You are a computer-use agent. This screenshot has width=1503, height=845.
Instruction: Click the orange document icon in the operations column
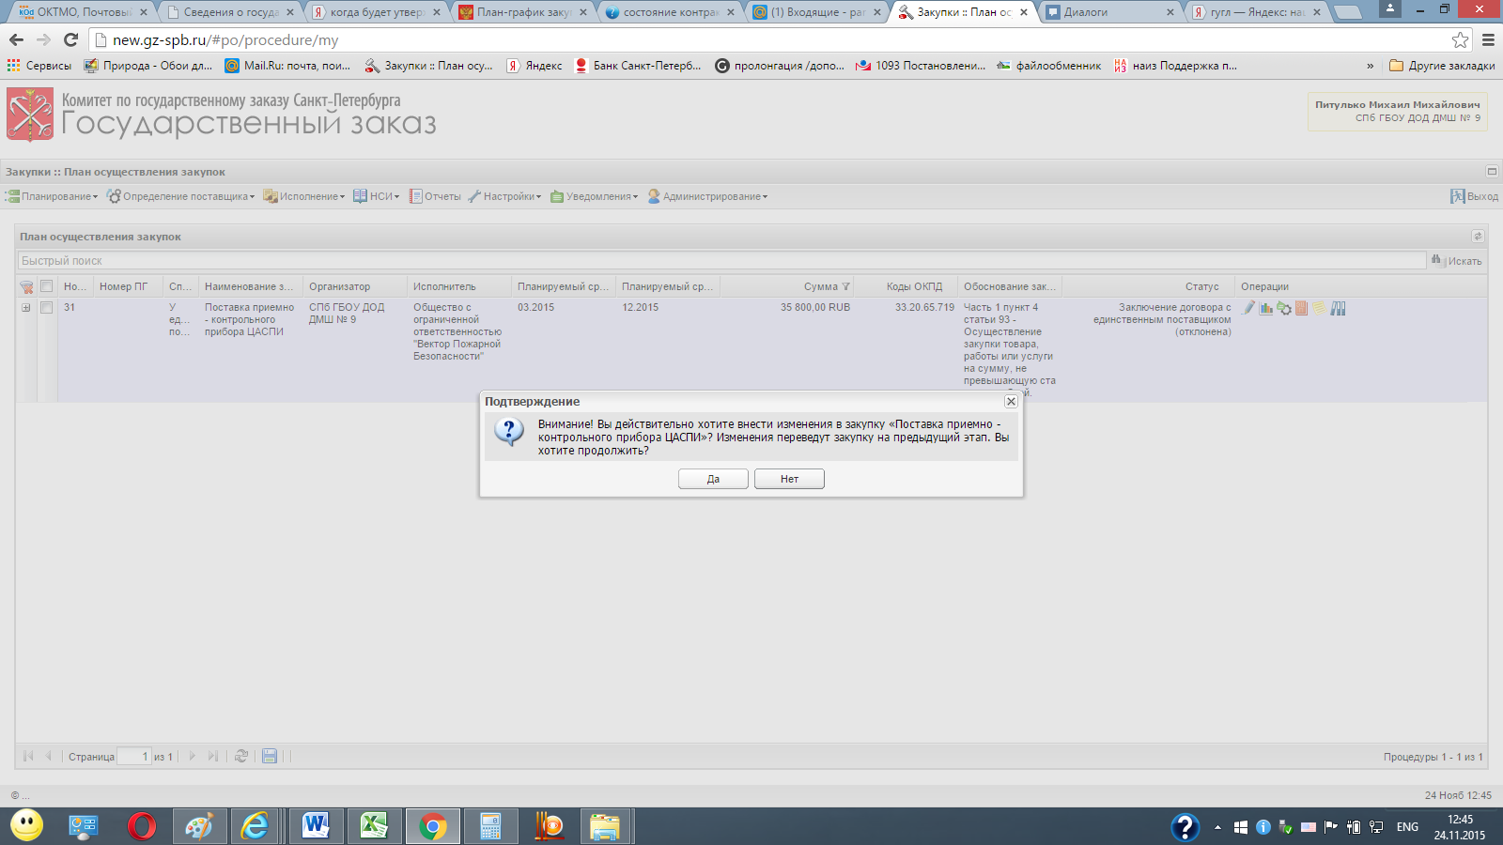(1301, 308)
